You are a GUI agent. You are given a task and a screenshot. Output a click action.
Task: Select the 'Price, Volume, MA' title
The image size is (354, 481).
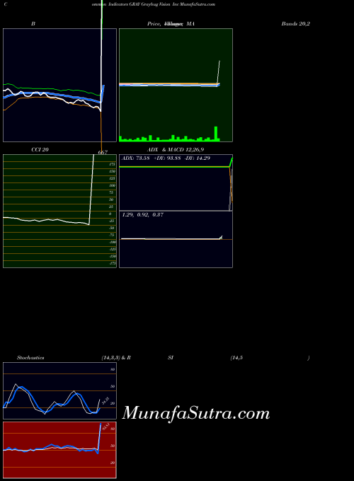pyautogui.click(x=171, y=23)
